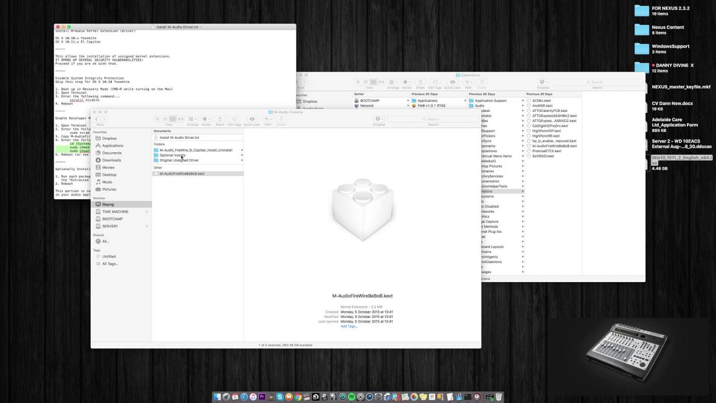The image size is (716, 403).
Task: Open Trash from the Dock
Action: [x=498, y=397]
